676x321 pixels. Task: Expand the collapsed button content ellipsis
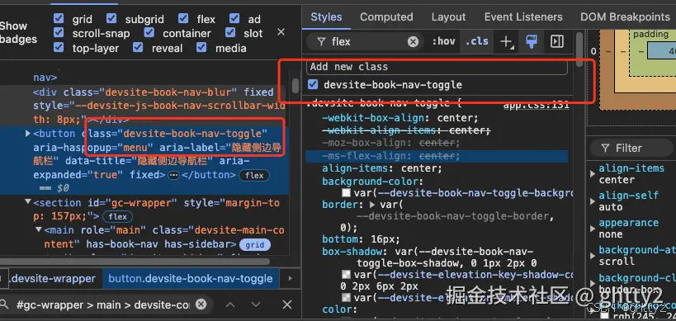point(173,175)
